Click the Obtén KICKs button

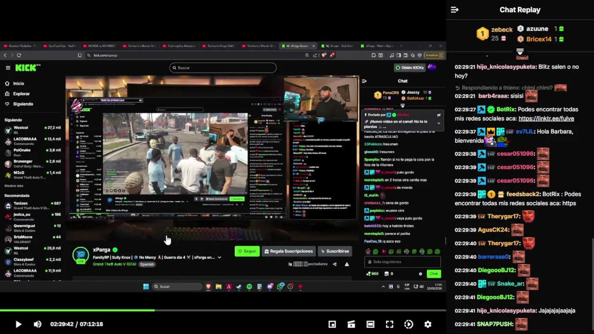point(410,68)
